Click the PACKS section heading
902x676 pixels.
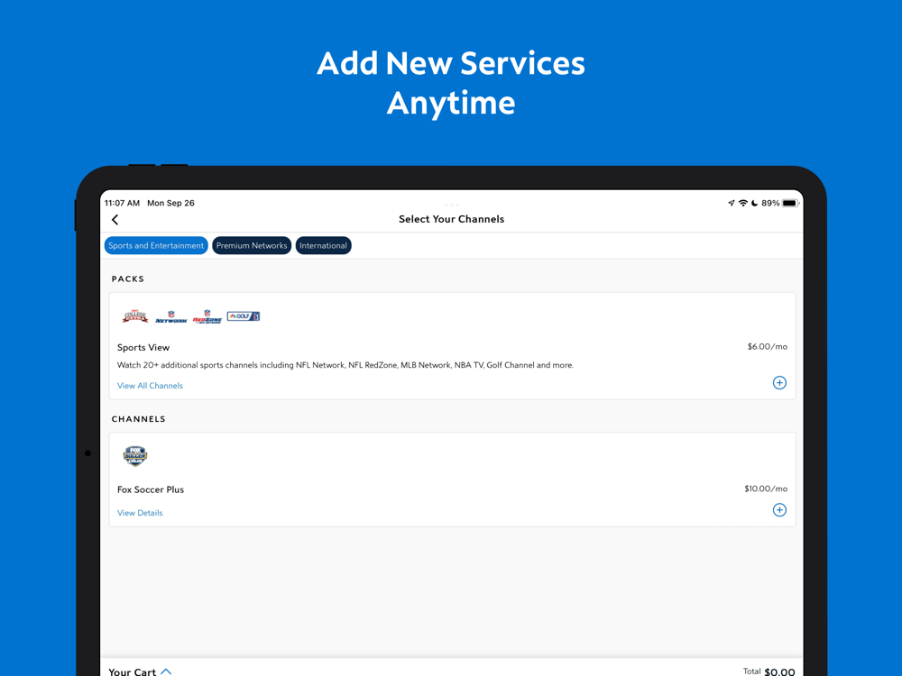tap(128, 279)
